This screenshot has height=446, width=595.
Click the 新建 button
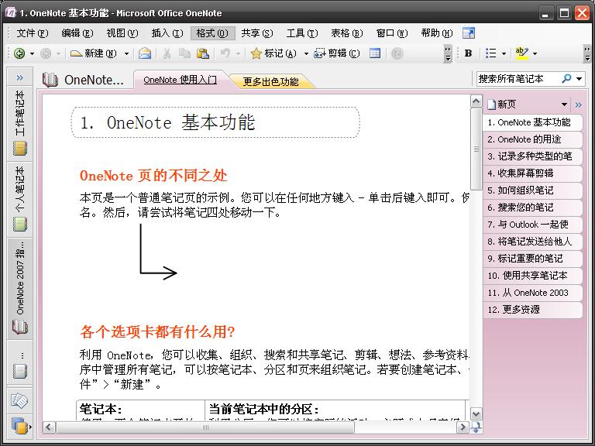(94, 53)
